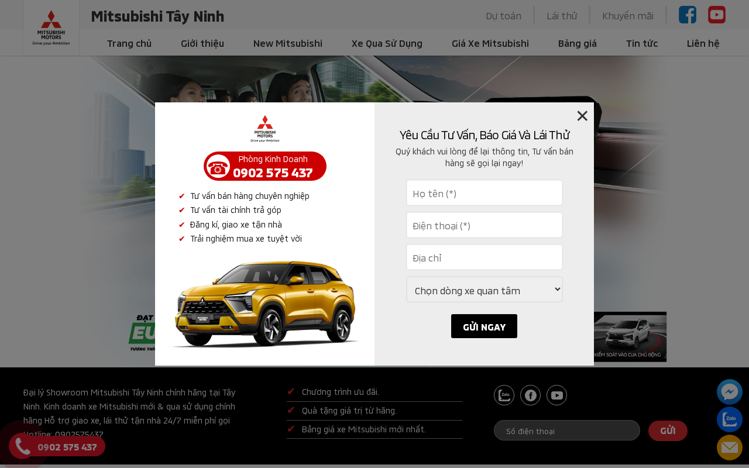749x468 pixels.
Task: Open the floating Messenger chat icon
Action: point(730,392)
